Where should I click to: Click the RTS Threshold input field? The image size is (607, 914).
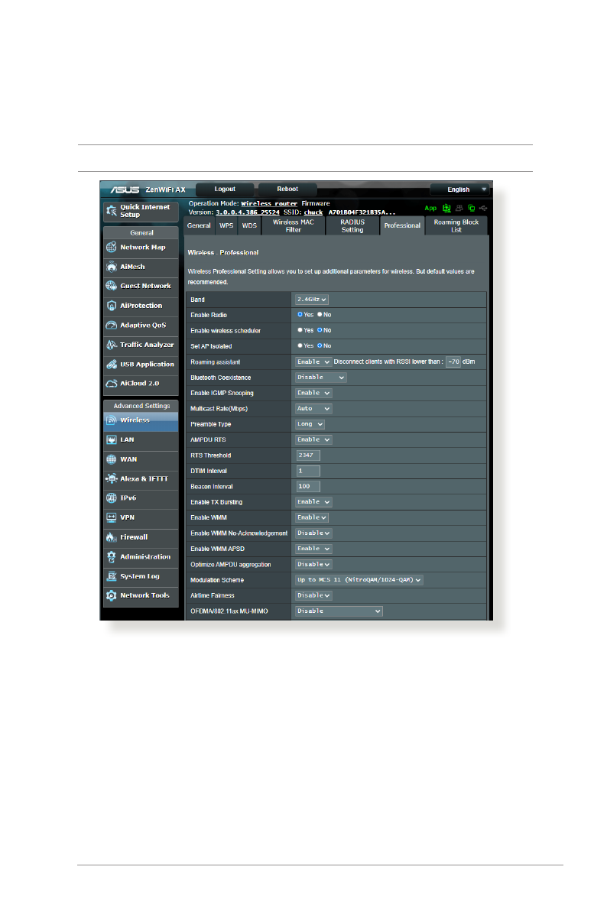[x=308, y=455]
